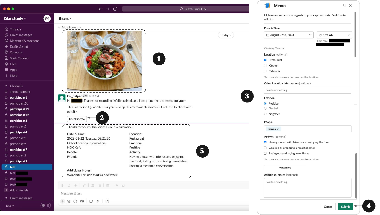Uncheck Having a meal with friends activity
This screenshot has width=380, height=215.
[x=266, y=142]
